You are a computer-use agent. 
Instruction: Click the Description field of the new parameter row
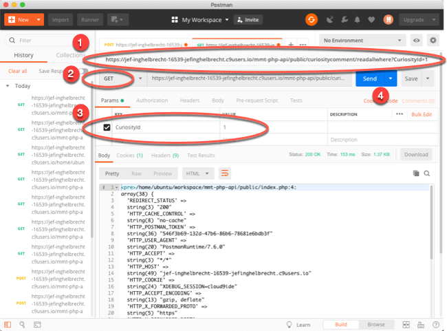tap(382, 140)
